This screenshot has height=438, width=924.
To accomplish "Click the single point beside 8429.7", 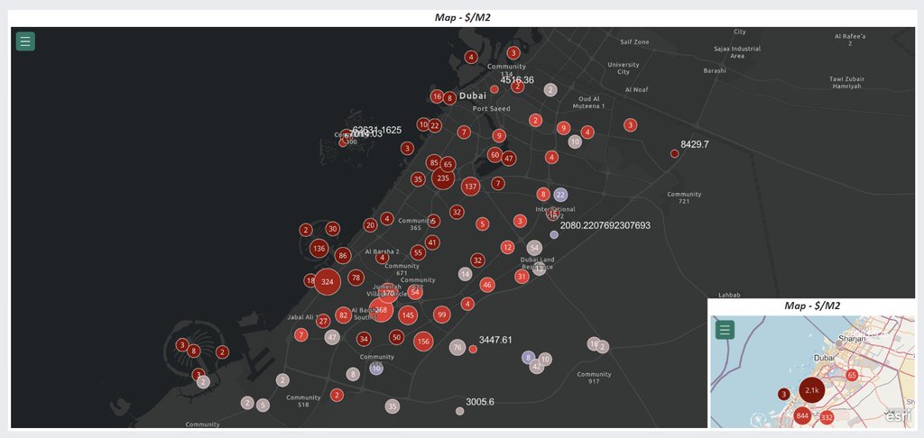I will (674, 154).
